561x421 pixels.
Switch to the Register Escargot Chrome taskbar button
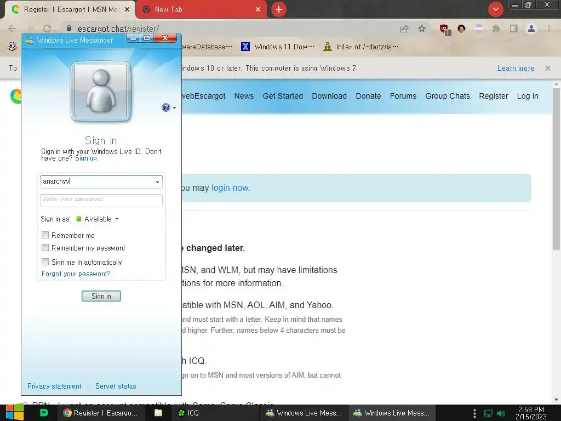coord(101,413)
